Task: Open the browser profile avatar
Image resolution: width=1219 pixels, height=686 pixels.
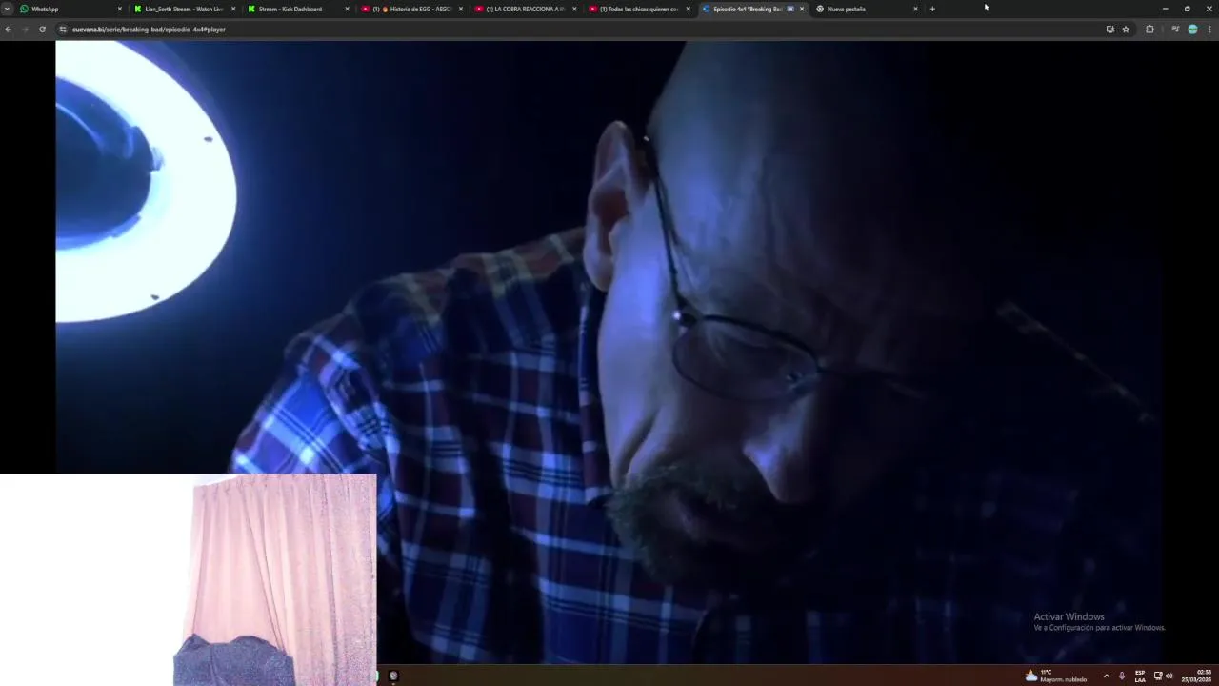Action: (x=1192, y=30)
